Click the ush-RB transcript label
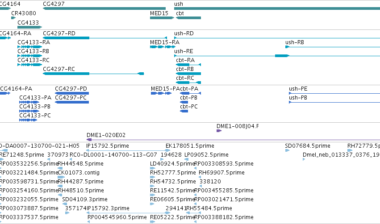Screen dimensions: 380x224 (294, 42)
